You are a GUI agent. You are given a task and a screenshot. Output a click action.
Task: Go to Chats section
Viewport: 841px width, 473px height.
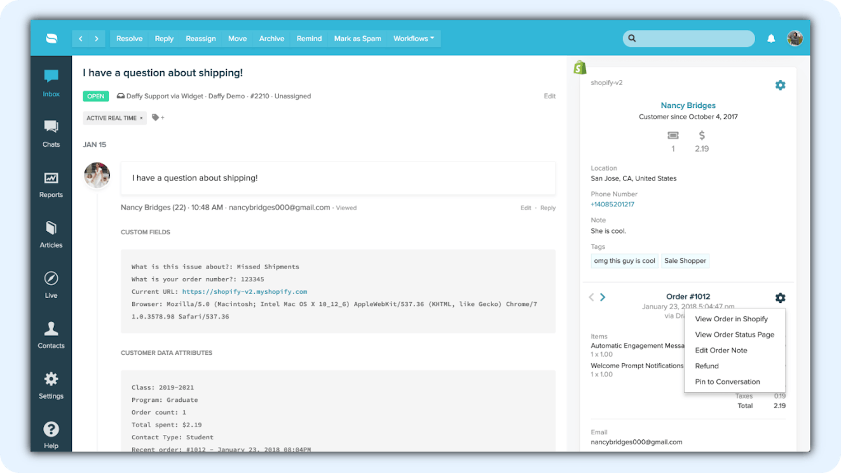[51, 133]
